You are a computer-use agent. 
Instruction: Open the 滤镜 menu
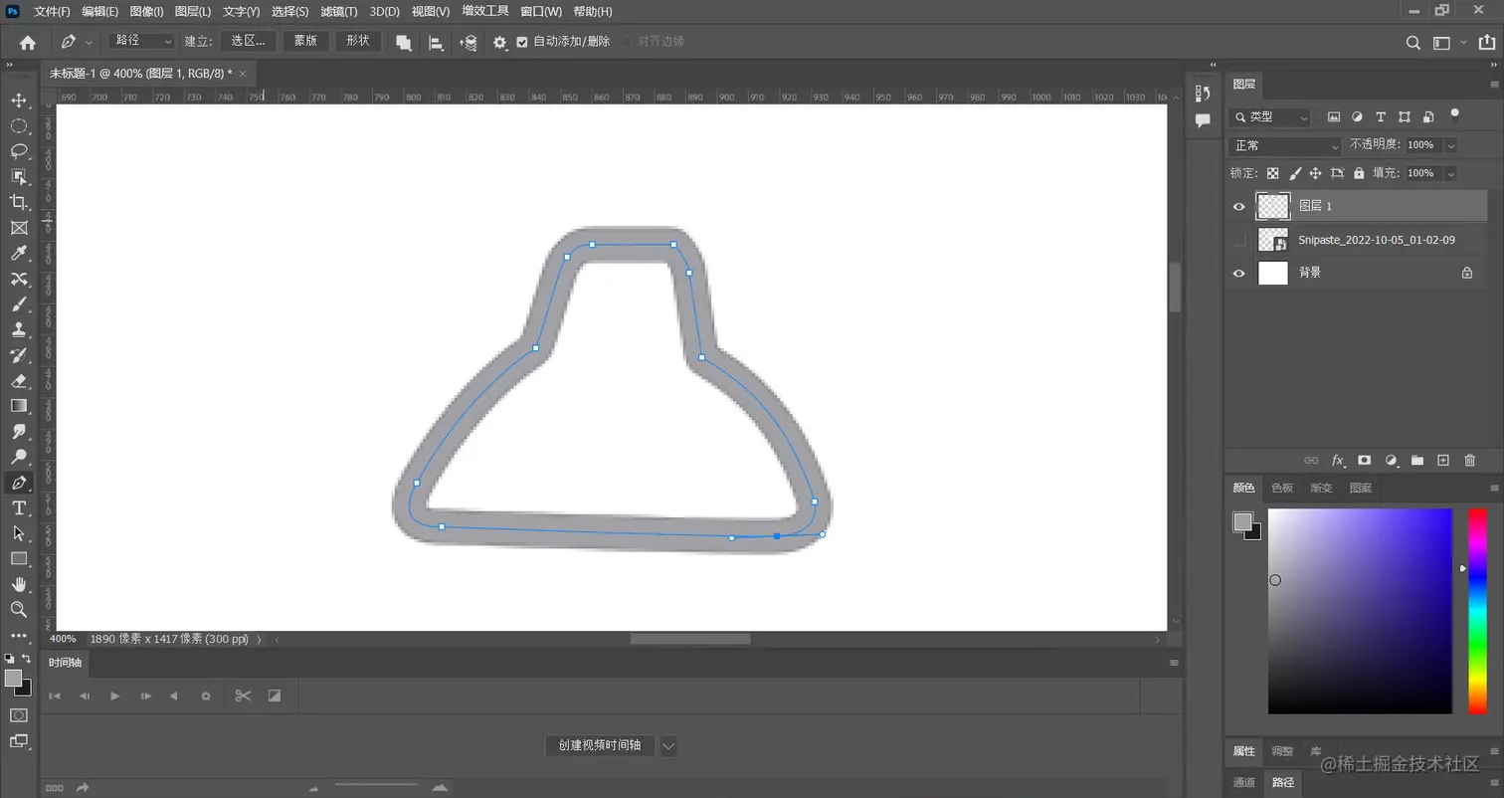point(338,11)
